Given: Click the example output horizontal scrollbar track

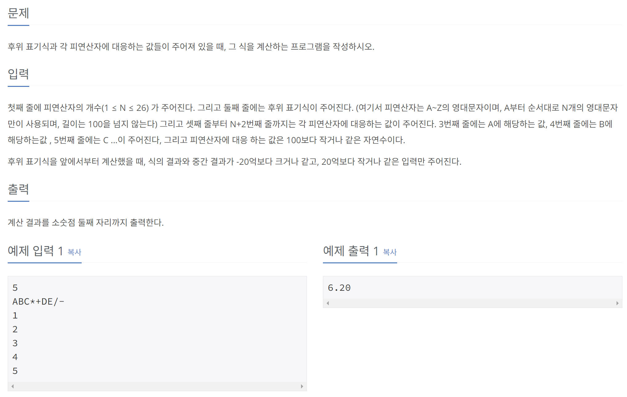Looking at the screenshot, I should click(x=473, y=303).
